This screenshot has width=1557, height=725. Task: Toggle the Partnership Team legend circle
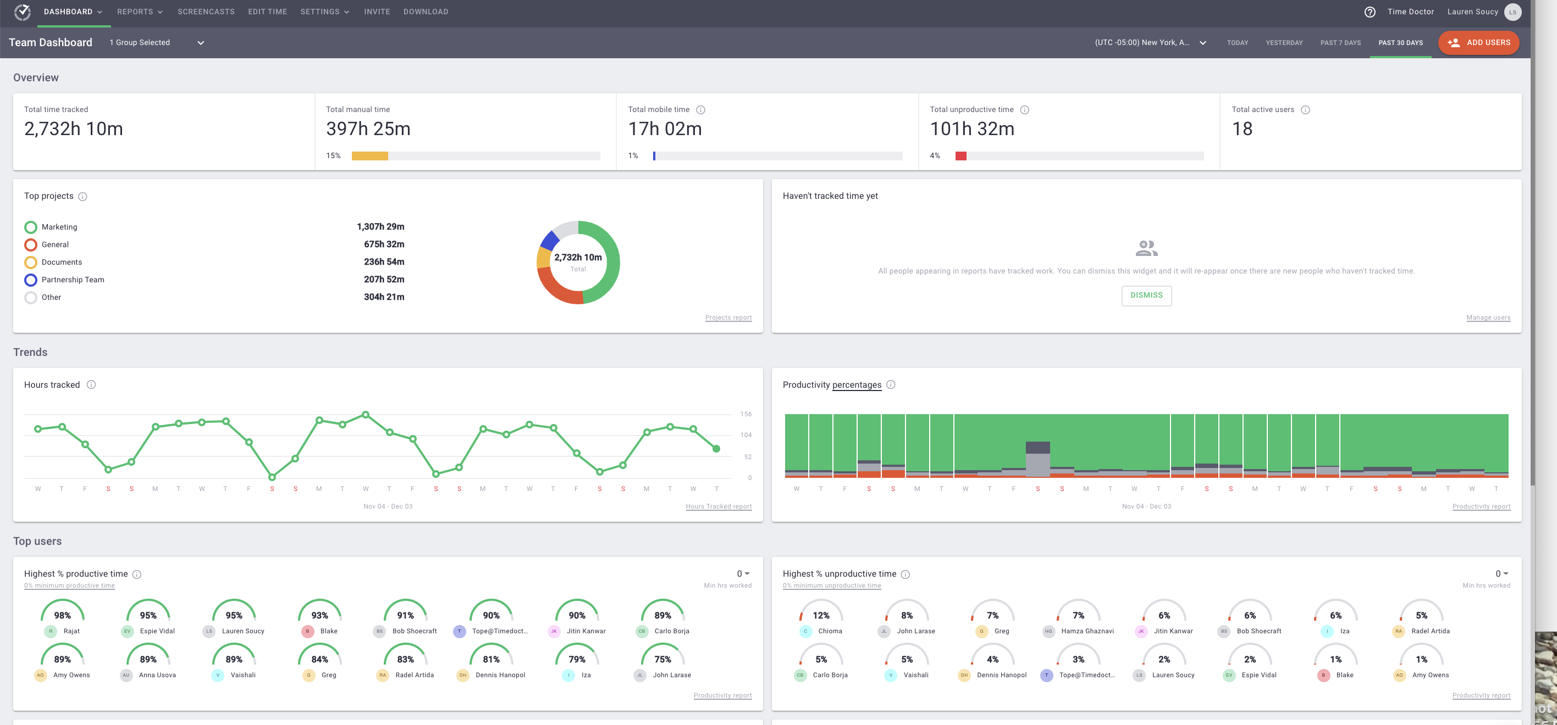[x=31, y=280]
